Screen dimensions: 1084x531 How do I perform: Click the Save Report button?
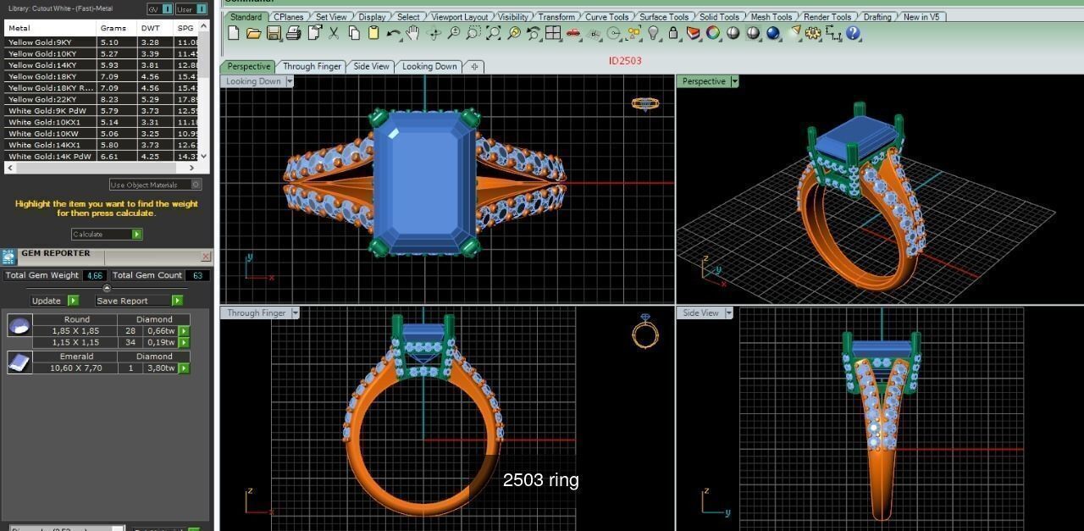click(139, 301)
